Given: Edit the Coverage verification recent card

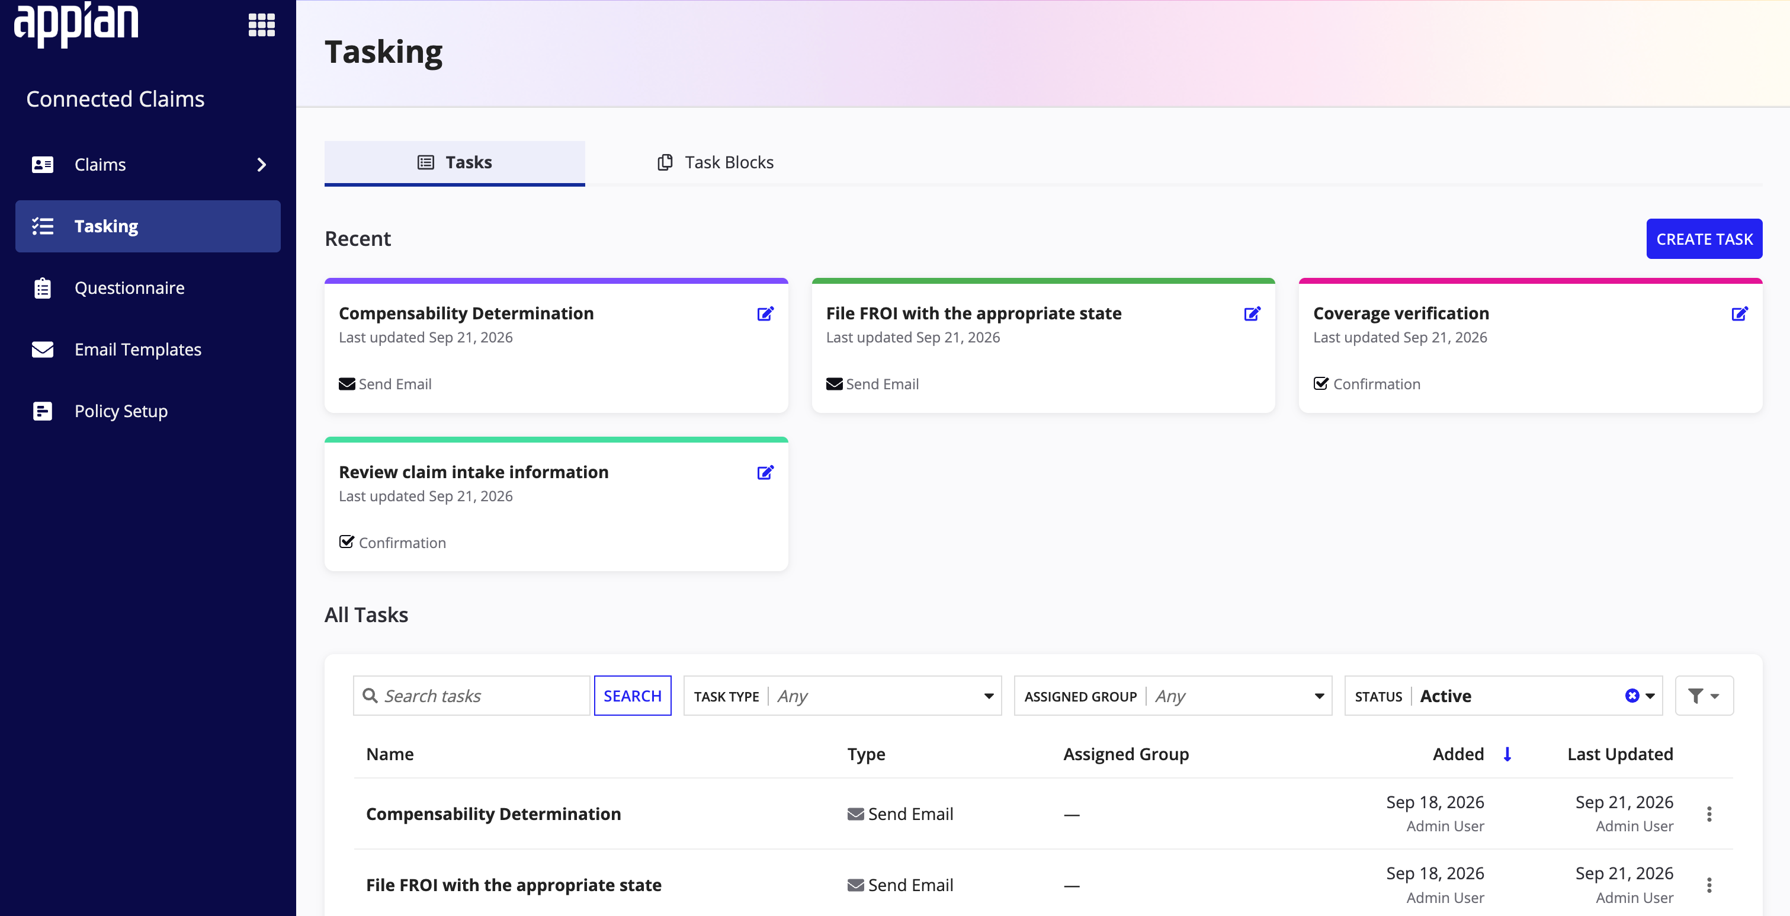Looking at the screenshot, I should coord(1739,313).
